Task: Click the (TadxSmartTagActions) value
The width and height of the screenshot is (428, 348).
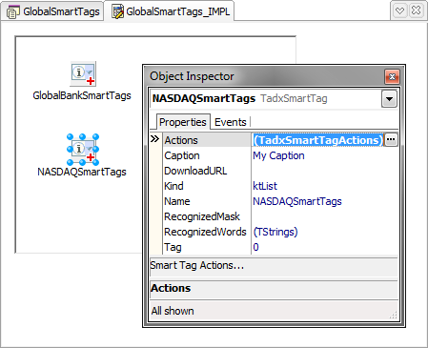Action: [x=317, y=140]
